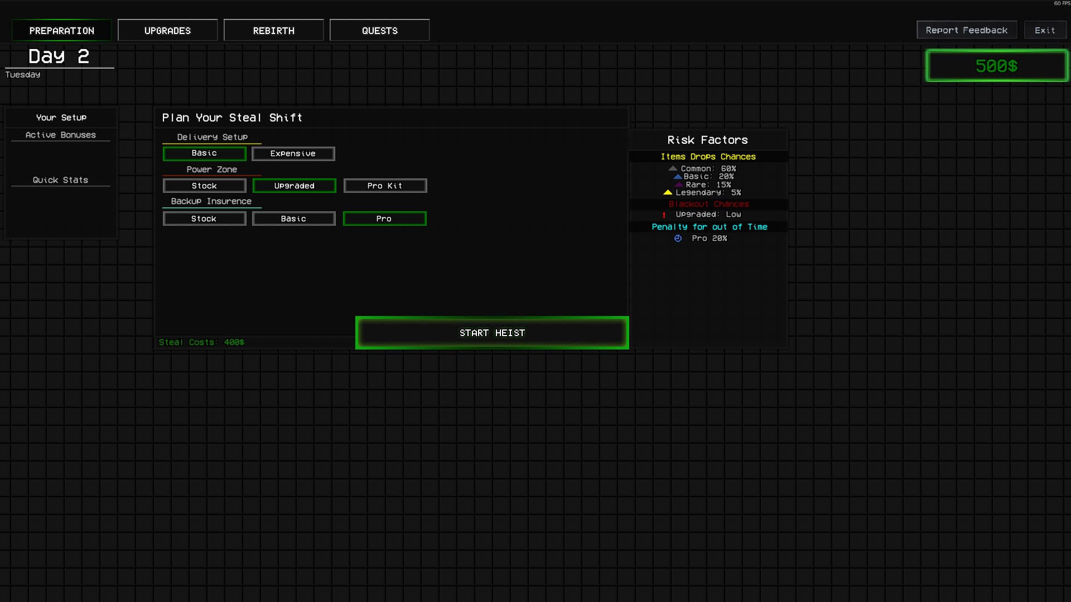Screen dimensions: 1071x602
Task: Click the blue clock icon next to Pro 20%
Action: [679, 238]
